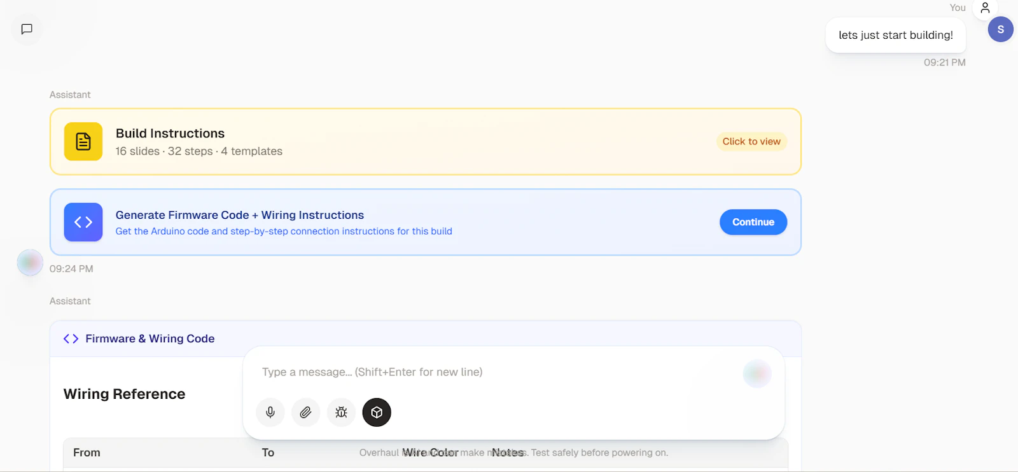The width and height of the screenshot is (1018, 472).
Task: Click the purple 'S' avatar
Action: pyautogui.click(x=1000, y=29)
